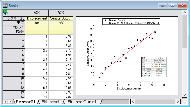This screenshot has height=107, width=190.
Task: Select the mV units cell
Action: 61,23
